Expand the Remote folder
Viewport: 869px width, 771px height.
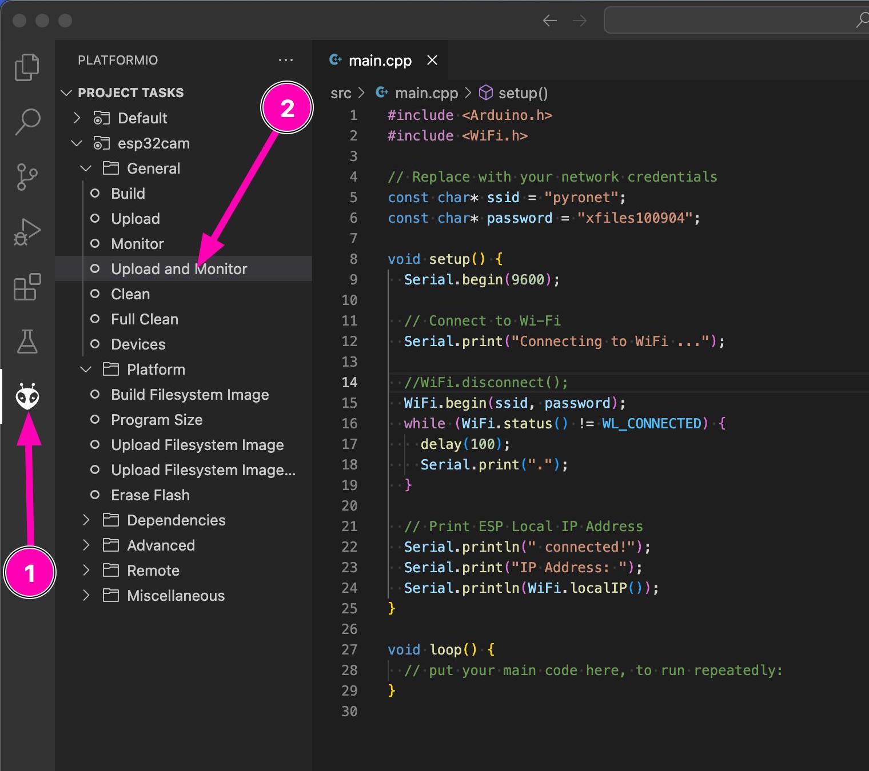tap(86, 571)
